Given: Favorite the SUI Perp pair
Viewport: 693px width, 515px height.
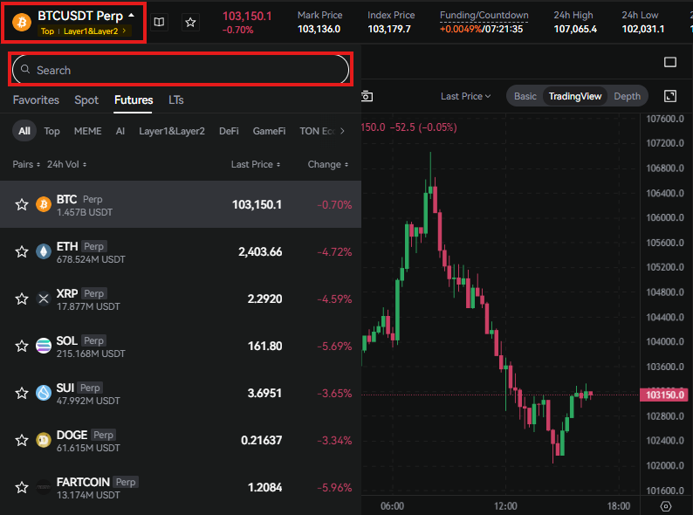Looking at the screenshot, I should [22, 393].
